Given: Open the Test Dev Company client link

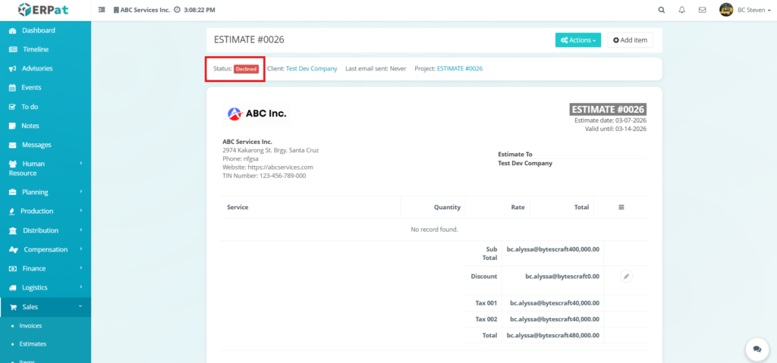Looking at the screenshot, I should pos(311,68).
